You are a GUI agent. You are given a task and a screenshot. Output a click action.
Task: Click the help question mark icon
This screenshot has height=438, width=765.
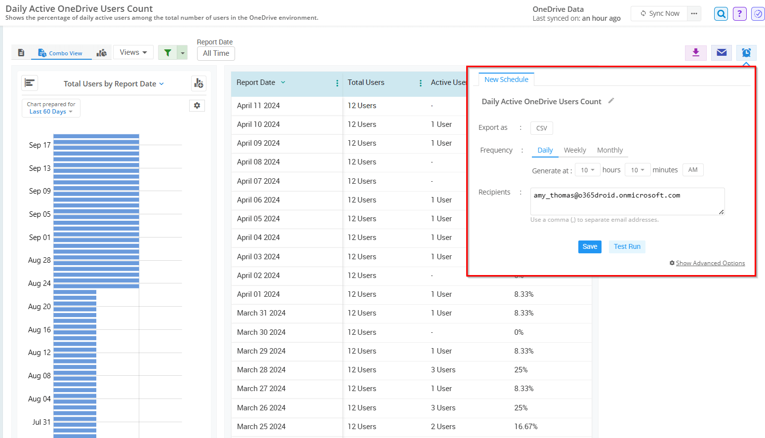[x=739, y=13]
